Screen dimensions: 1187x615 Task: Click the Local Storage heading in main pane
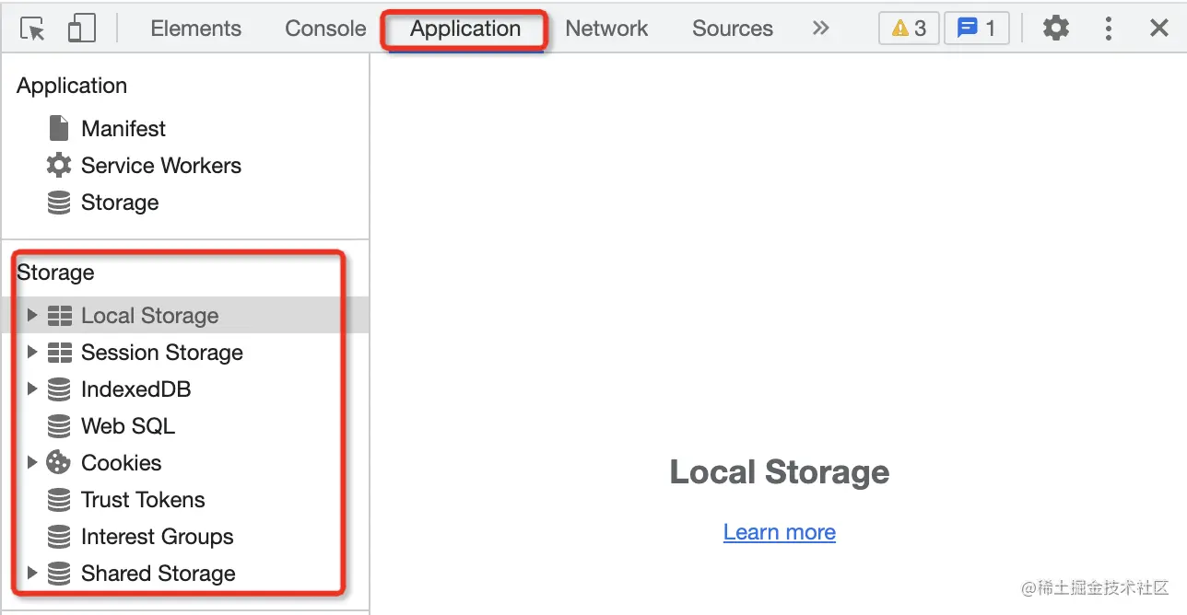click(780, 472)
